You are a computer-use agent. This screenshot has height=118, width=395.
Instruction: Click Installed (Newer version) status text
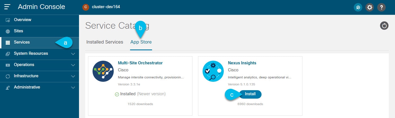click(143, 94)
